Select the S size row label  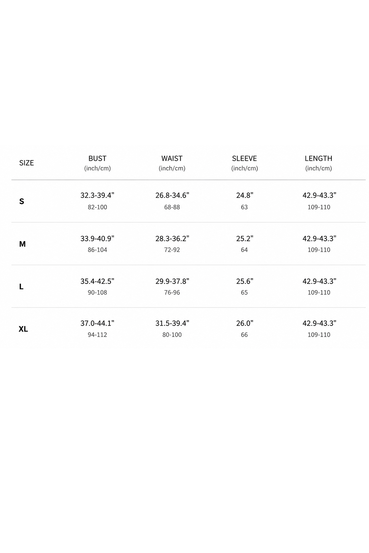coord(22,202)
